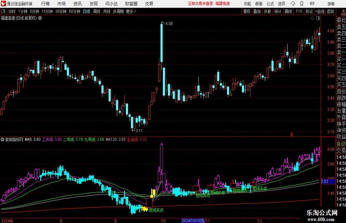Expand the 福建高速 chart title dropdown arrow
The height and width of the screenshot is (223, 346).
point(40,18)
